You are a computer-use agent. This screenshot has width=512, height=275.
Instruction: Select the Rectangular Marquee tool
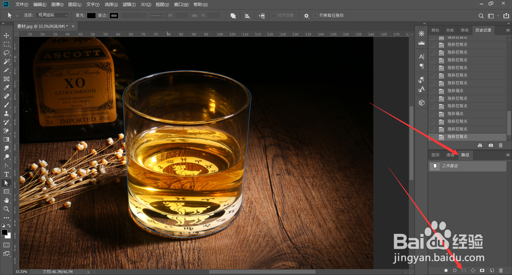coord(6,44)
